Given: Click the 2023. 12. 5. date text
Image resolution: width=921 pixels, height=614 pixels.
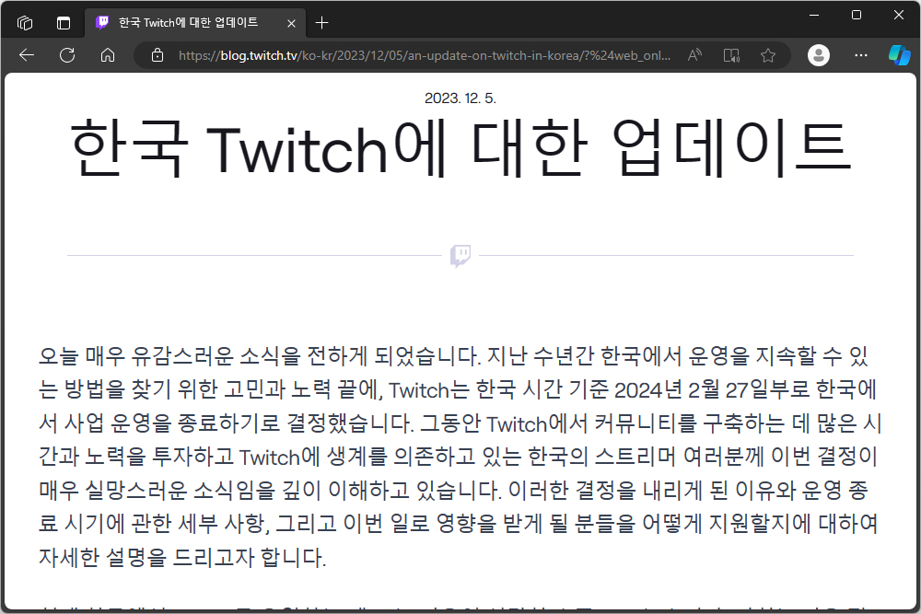Looking at the screenshot, I should pyautogui.click(x=460, y=98).
